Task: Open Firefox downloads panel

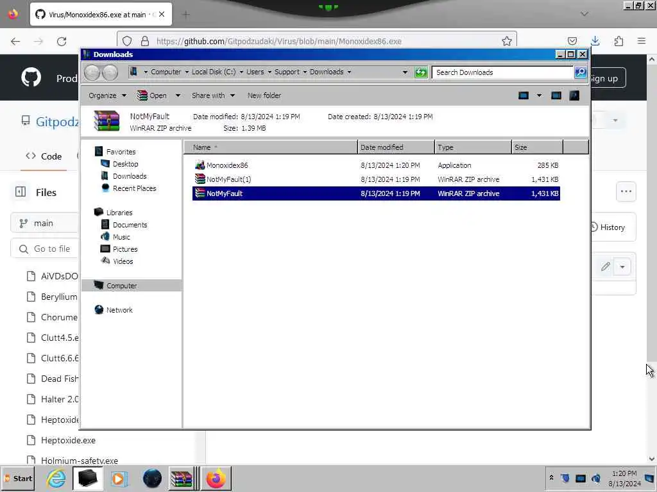Action: [595, 41]
